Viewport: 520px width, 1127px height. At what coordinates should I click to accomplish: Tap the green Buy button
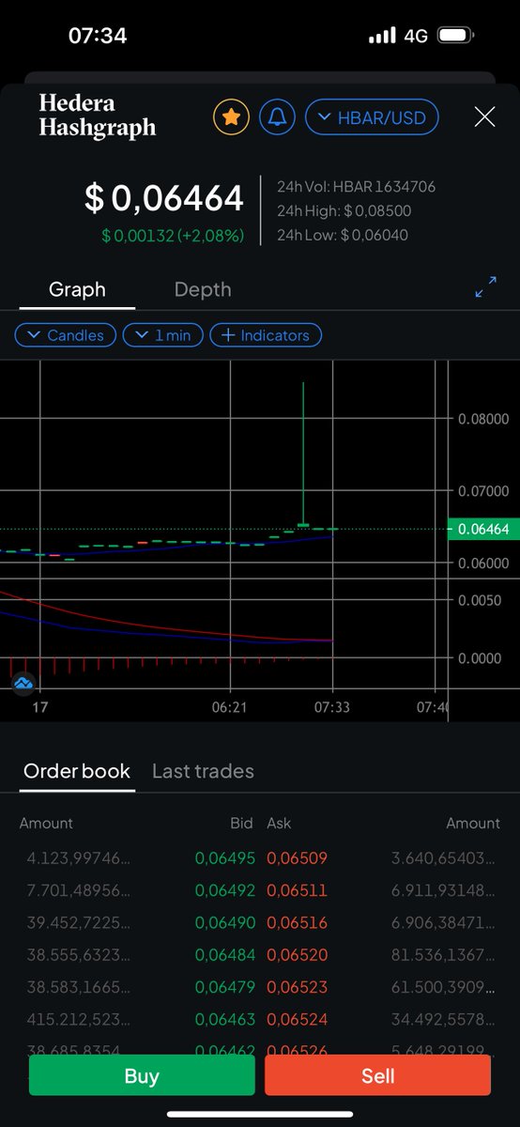click(142, 1075)
